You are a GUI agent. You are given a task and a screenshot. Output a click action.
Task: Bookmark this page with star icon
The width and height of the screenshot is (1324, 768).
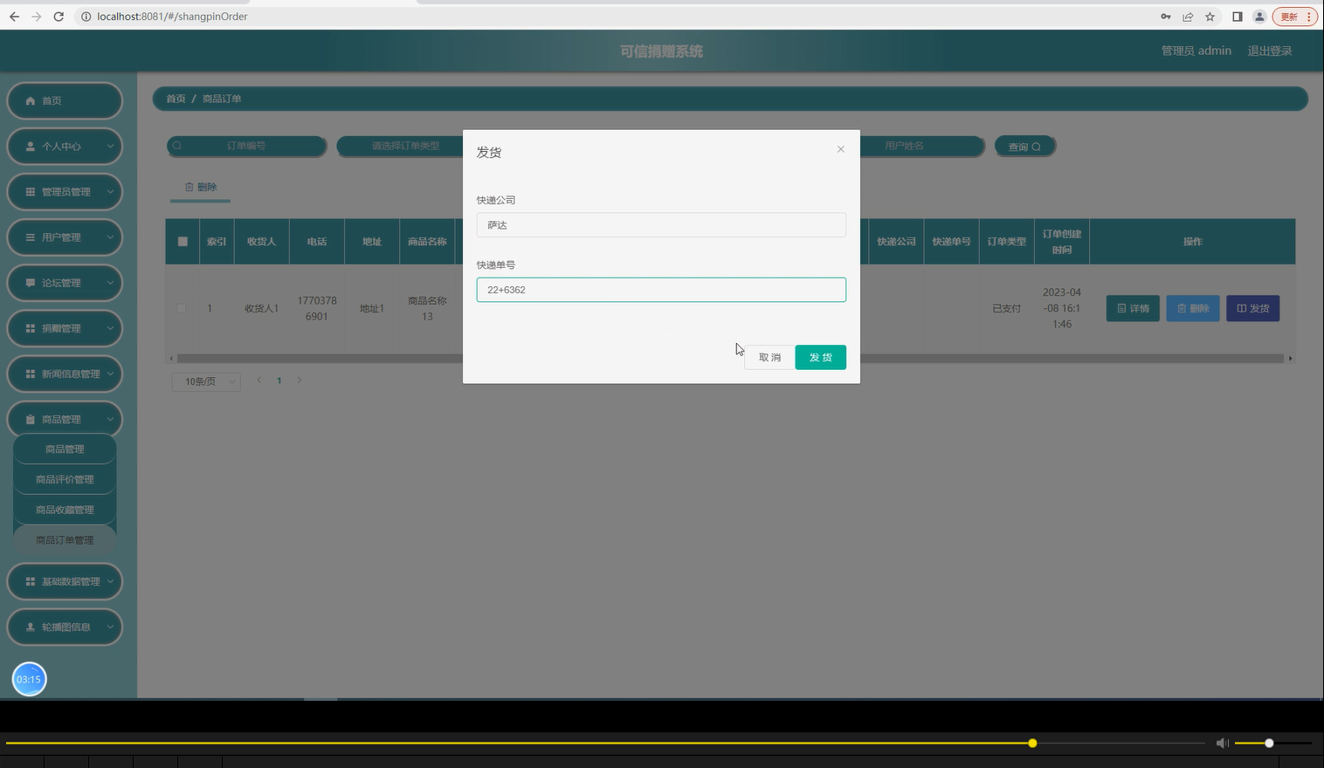(1210, 17)
